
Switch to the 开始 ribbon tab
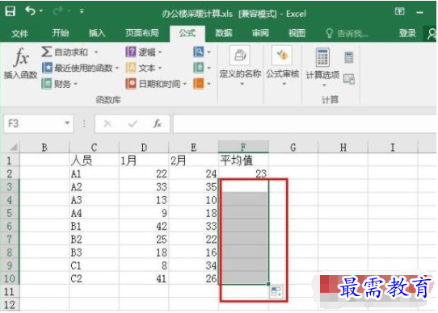61,33
